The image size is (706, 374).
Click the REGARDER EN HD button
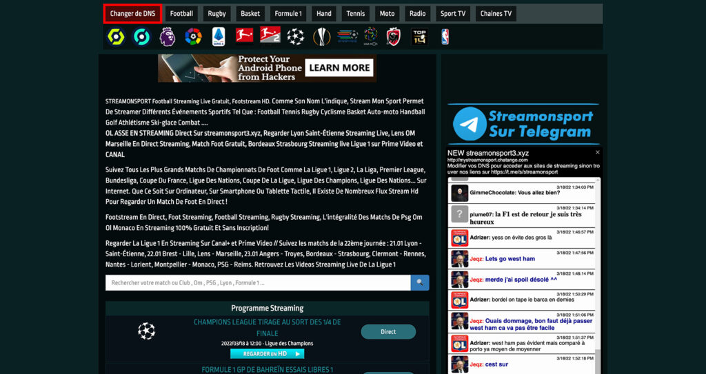click(x=267, y=354)
